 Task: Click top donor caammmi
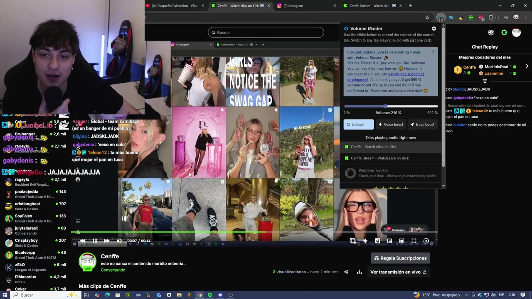(x=494, y=74)
